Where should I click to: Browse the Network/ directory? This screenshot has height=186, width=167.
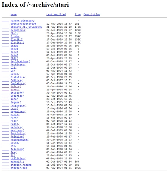(16, 127)
